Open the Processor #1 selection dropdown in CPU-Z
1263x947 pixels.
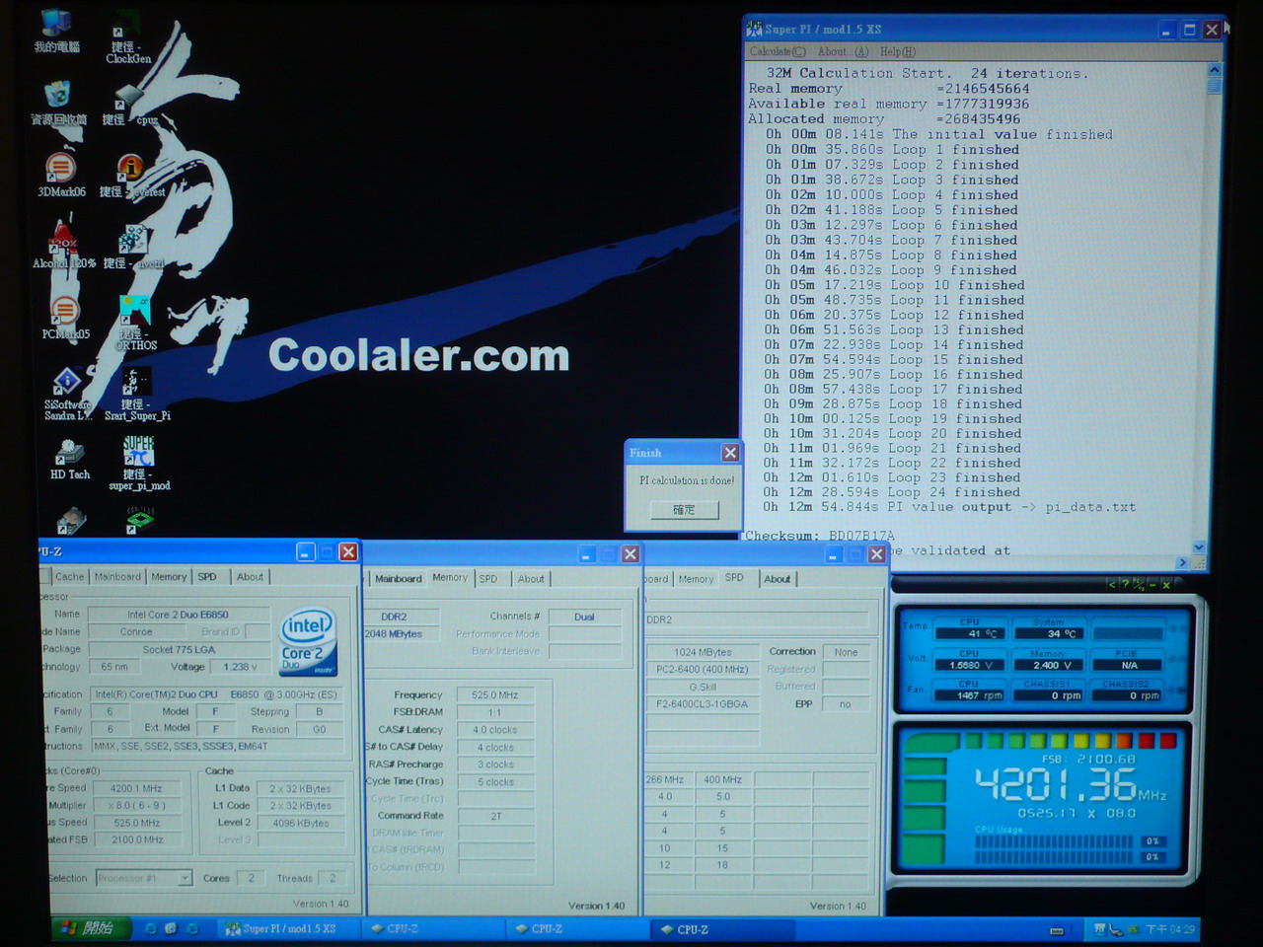tap(143, 878)
